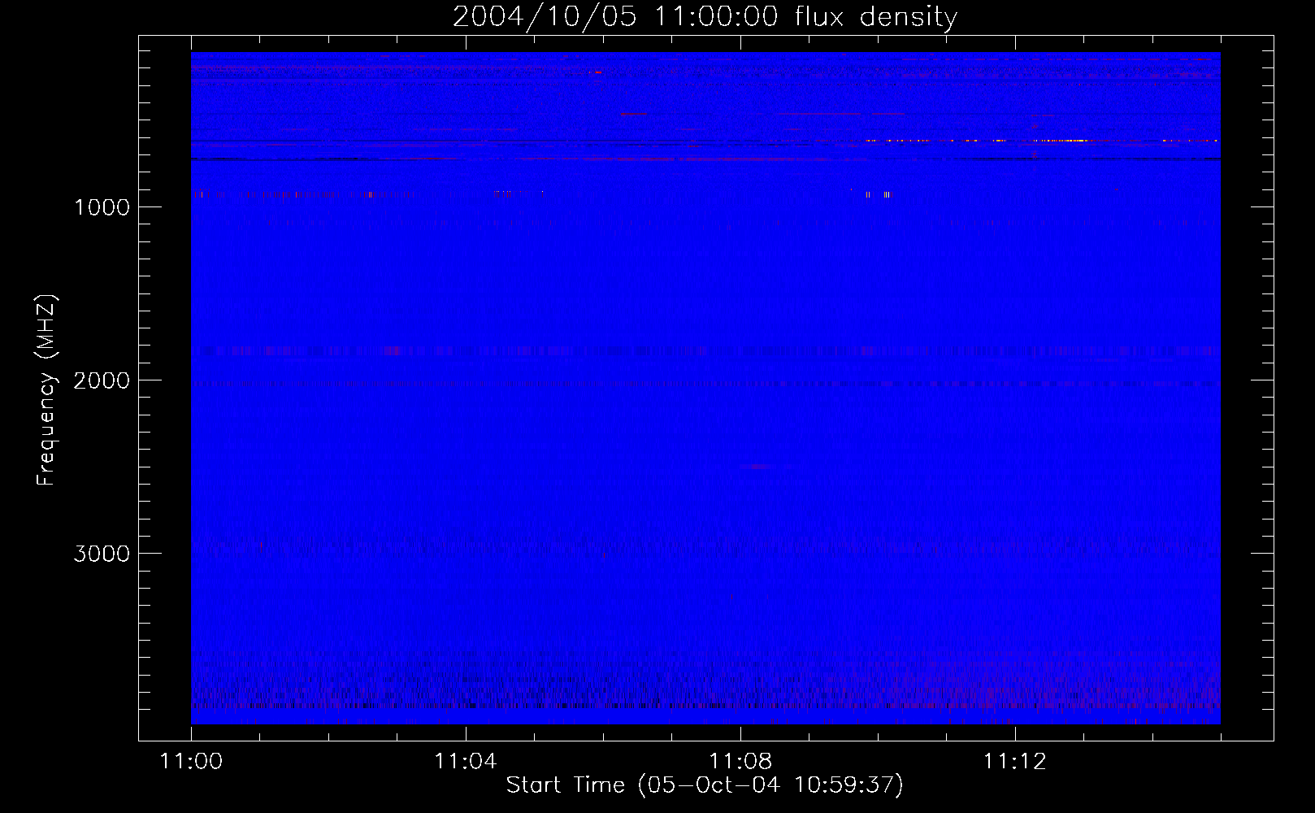Click the 11:00 time tick label
The height and width of the screenshot is (813, 1315).
pos(191,762)
